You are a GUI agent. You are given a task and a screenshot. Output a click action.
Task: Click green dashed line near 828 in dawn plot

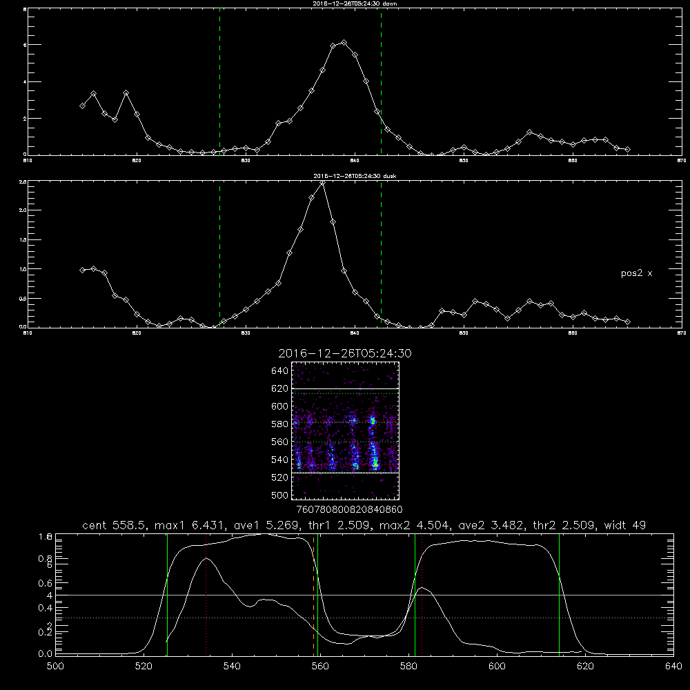coord(219,81)
